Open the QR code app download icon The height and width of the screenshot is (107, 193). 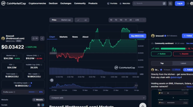point(170,3)
